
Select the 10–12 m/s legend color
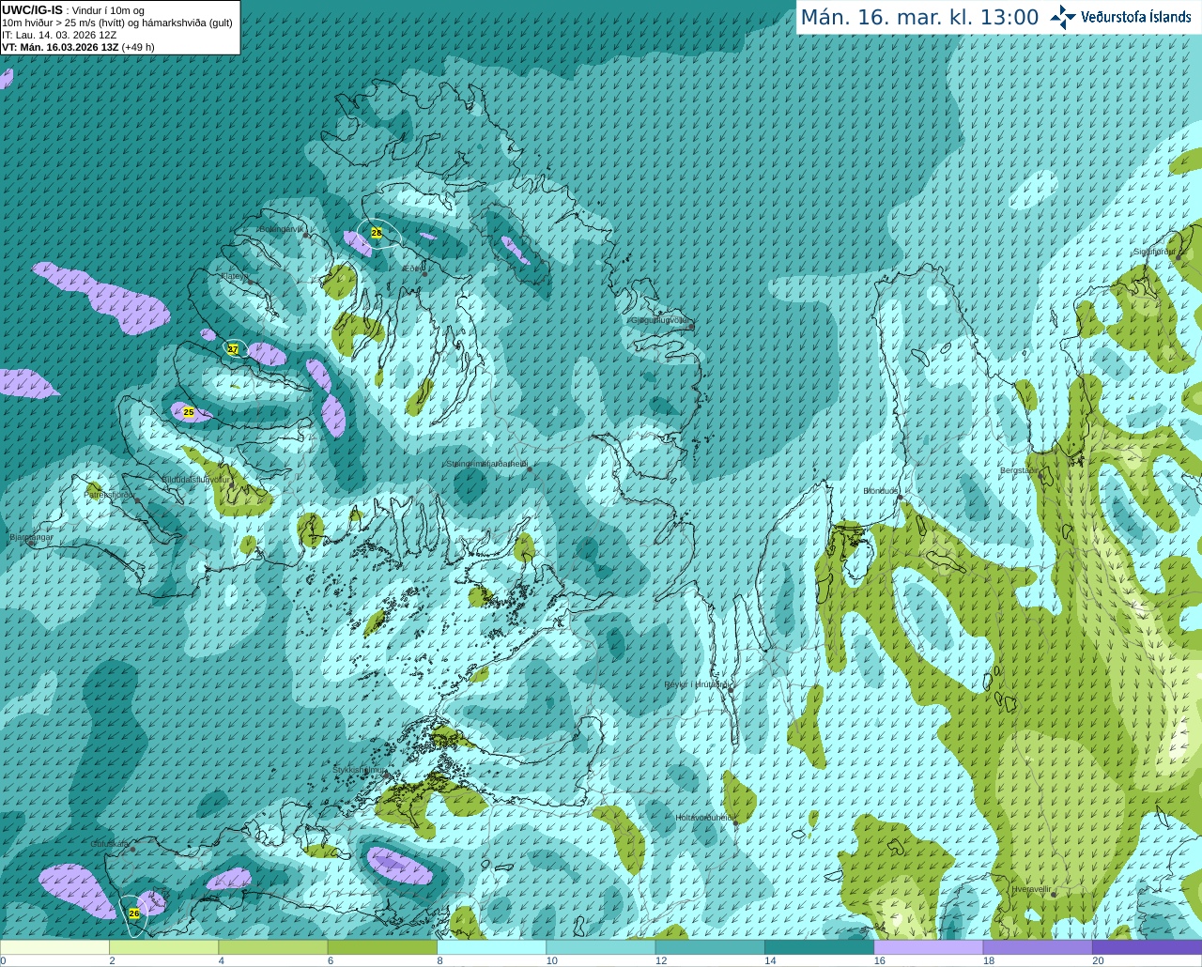[x=601, y=947]
